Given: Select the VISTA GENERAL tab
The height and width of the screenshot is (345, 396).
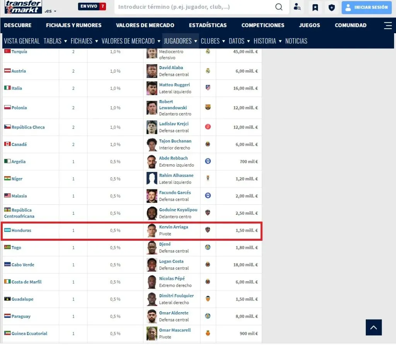Looking at the screenshot, I should pos(22,41).
